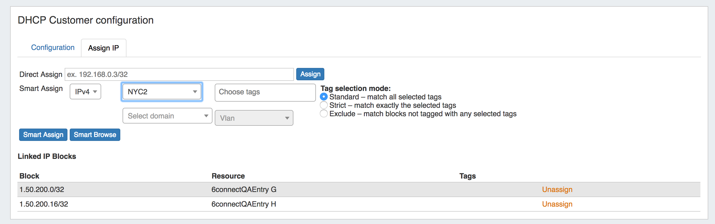Switch to the Configuration tab

[x=53, y=47]
